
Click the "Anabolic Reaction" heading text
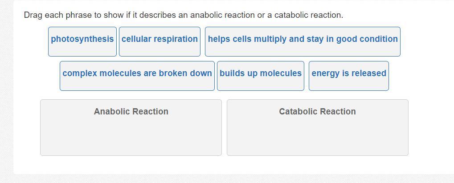[131, 112]
